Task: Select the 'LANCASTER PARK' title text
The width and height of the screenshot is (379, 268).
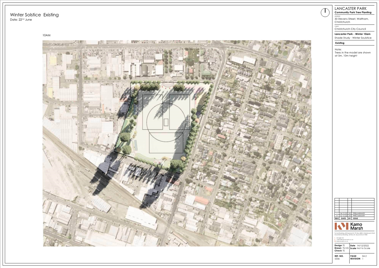Action: [351, 9]
